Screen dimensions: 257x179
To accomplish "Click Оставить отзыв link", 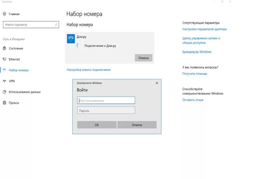I will pyautogui.click(x=193, y=100).
